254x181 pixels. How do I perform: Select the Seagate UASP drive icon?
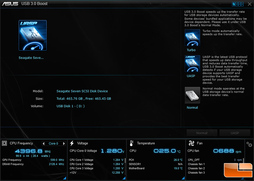click(x=33, y=35)
